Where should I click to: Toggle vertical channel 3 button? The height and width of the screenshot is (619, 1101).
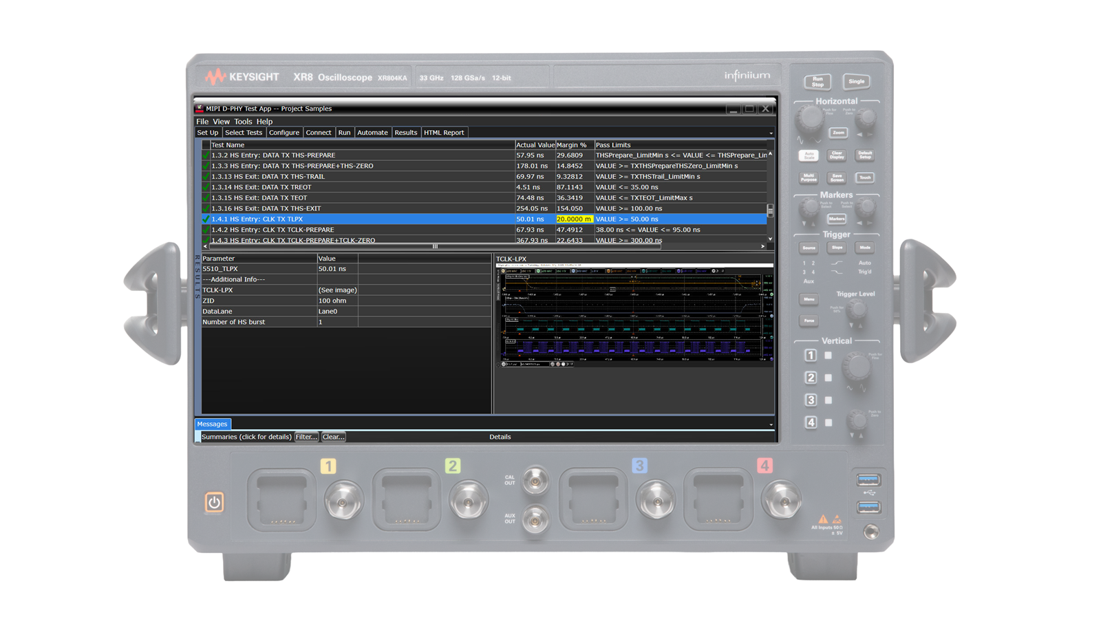tap(811, 400)
